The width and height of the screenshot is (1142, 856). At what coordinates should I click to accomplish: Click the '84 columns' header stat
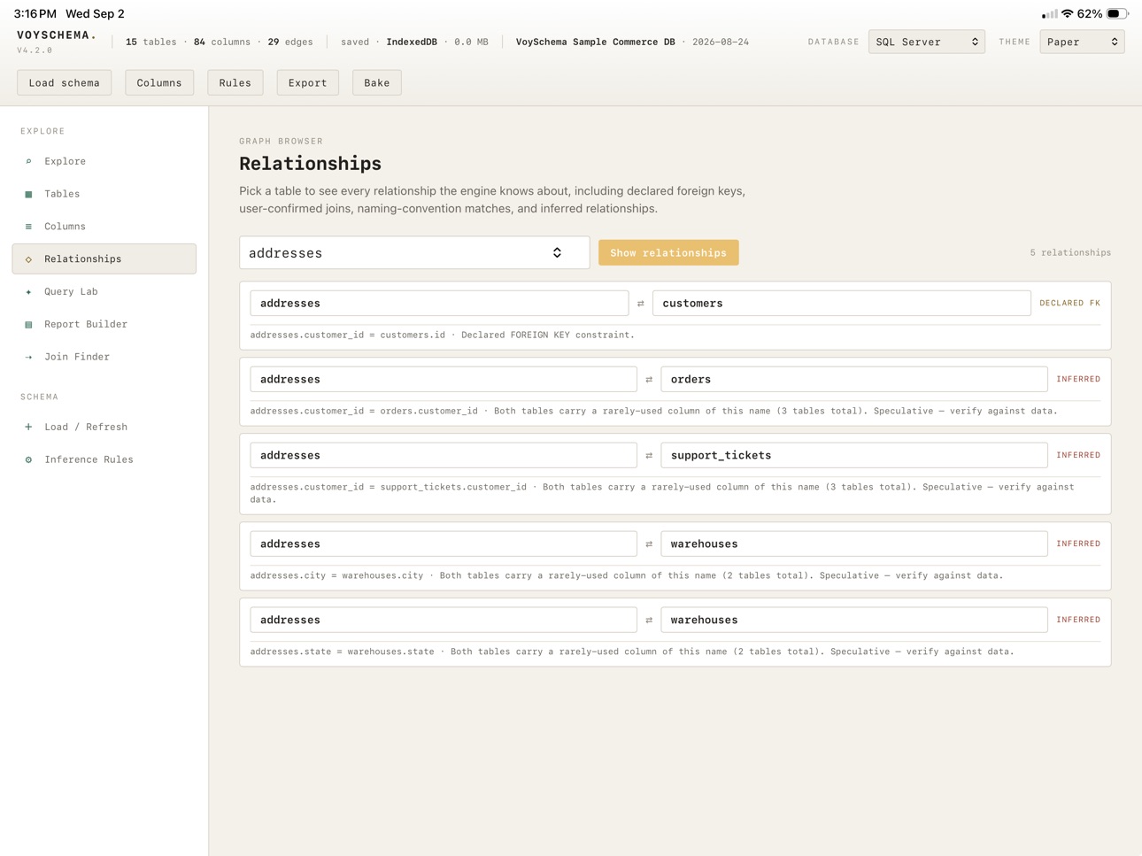click(222, 42)
